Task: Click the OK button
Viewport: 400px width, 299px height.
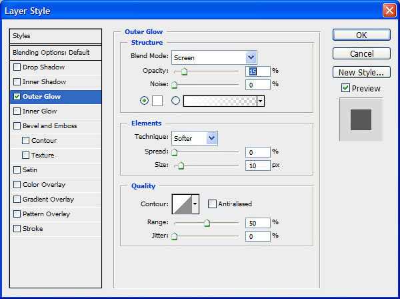Action: (361, 35)
